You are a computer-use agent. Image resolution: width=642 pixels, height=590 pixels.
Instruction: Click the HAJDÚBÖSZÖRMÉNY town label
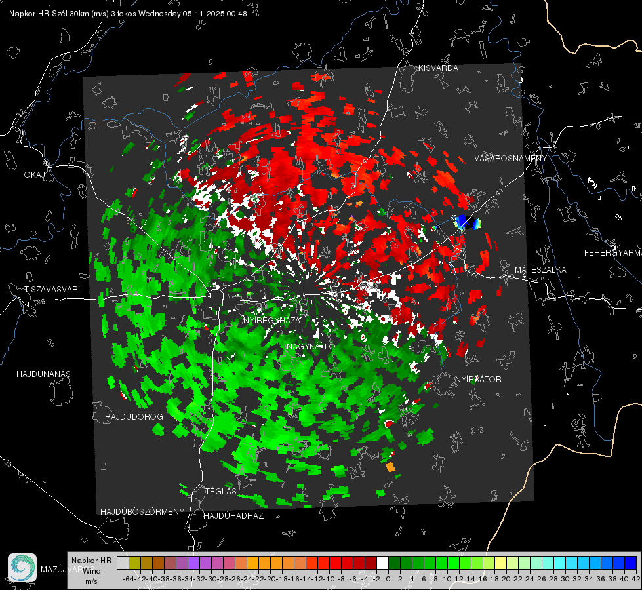(x=142, y=512)
